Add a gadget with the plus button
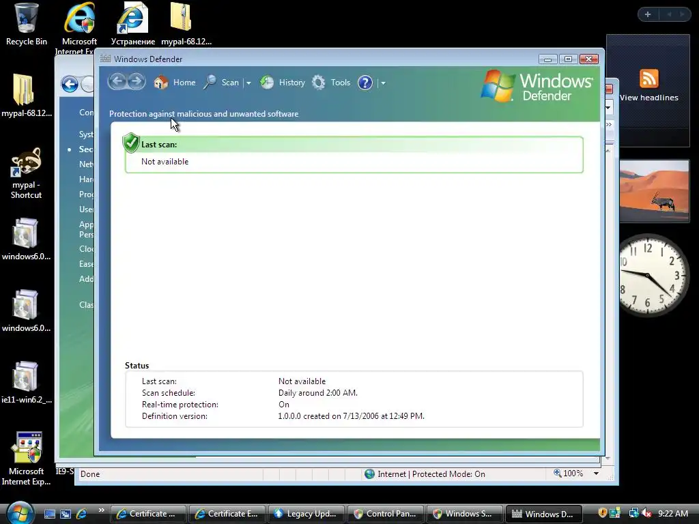This screenshot has height=524, width=699. pyautogui.click(x=648, y=14)
